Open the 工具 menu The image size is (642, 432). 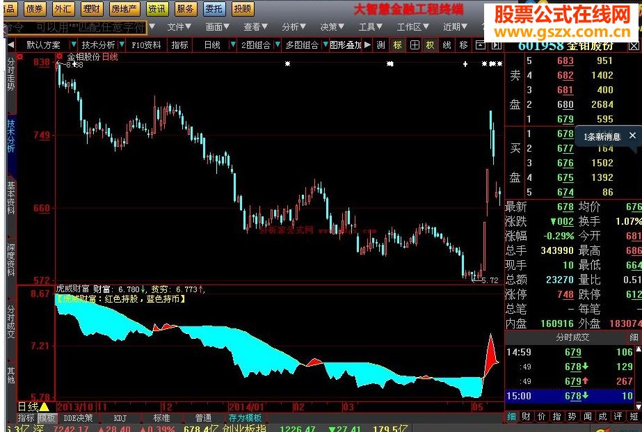370,27
